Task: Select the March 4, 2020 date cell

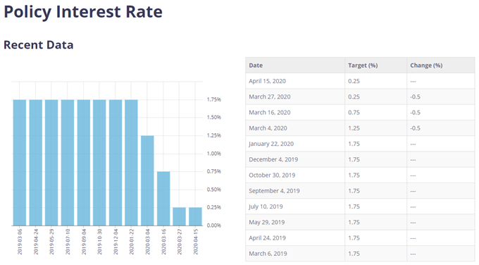Action: point(295,128)
